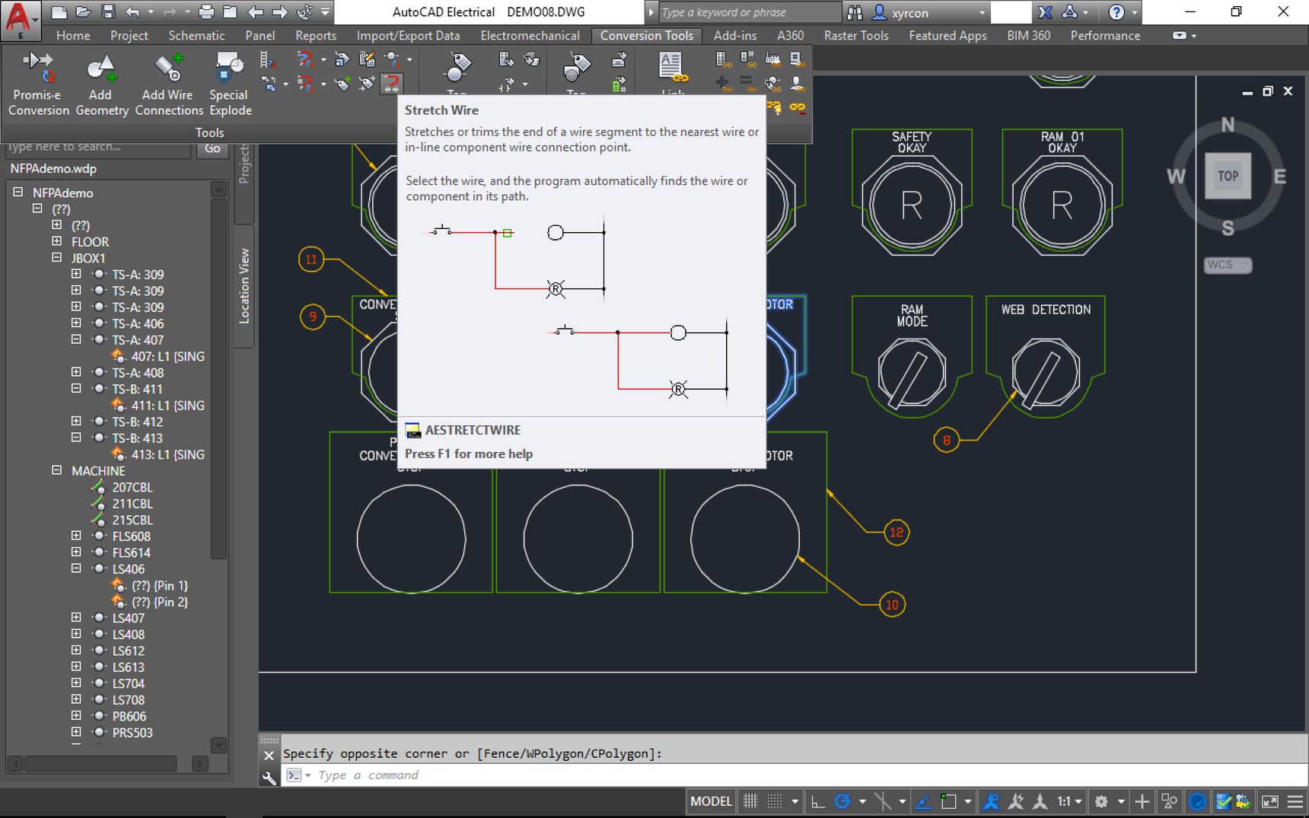Screen dimensions: 1309x818
Task: Go to previous project drawing arrow
Action: click(256, 12)
